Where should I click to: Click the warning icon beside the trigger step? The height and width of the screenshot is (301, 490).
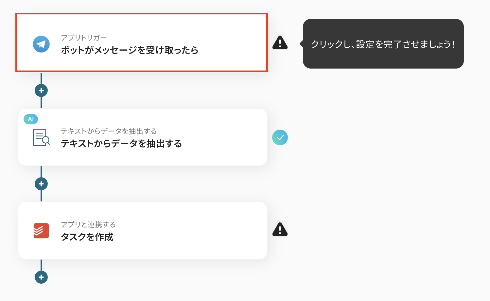280,43
